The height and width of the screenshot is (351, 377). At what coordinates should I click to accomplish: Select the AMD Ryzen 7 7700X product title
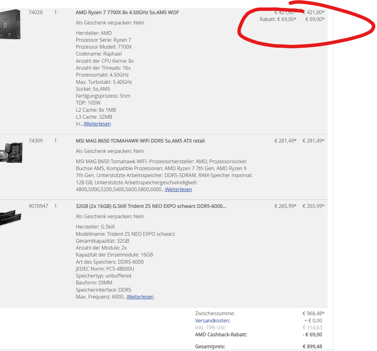click(x=127, y=12)
